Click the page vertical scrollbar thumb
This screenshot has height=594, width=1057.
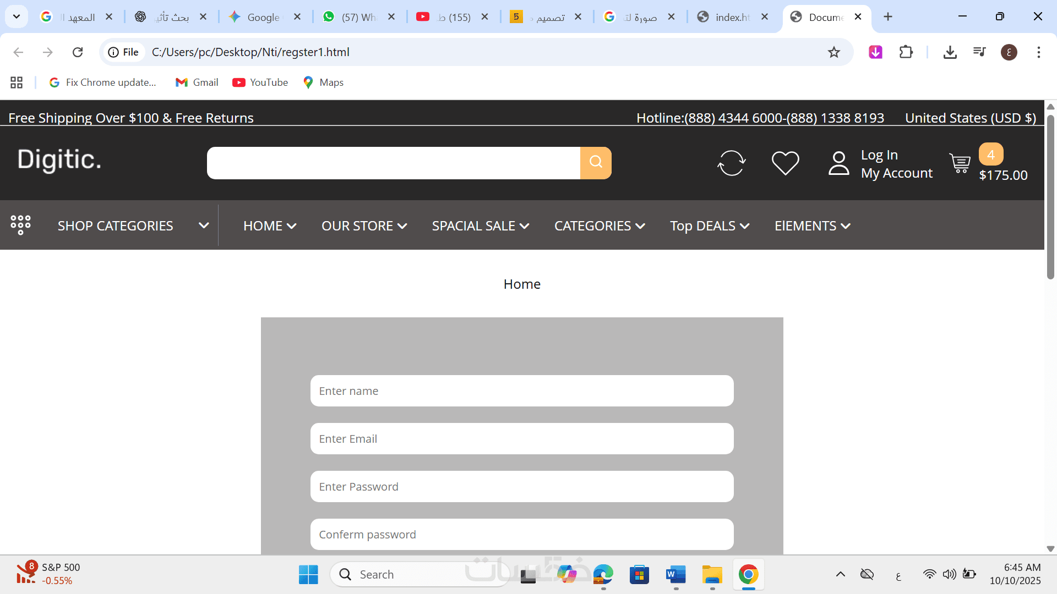tap(1050, 198)
